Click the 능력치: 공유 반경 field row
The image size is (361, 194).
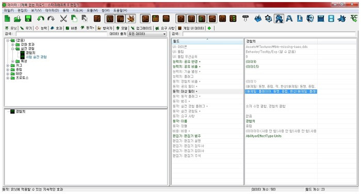pyautogui.click(x=207, y=62)
